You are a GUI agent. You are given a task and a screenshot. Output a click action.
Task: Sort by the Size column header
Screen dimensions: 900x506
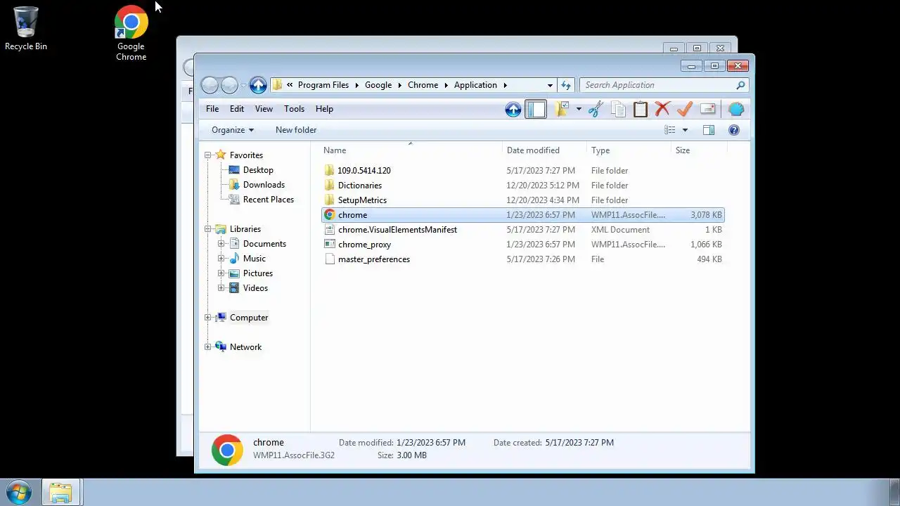click(x=699, y=150)
